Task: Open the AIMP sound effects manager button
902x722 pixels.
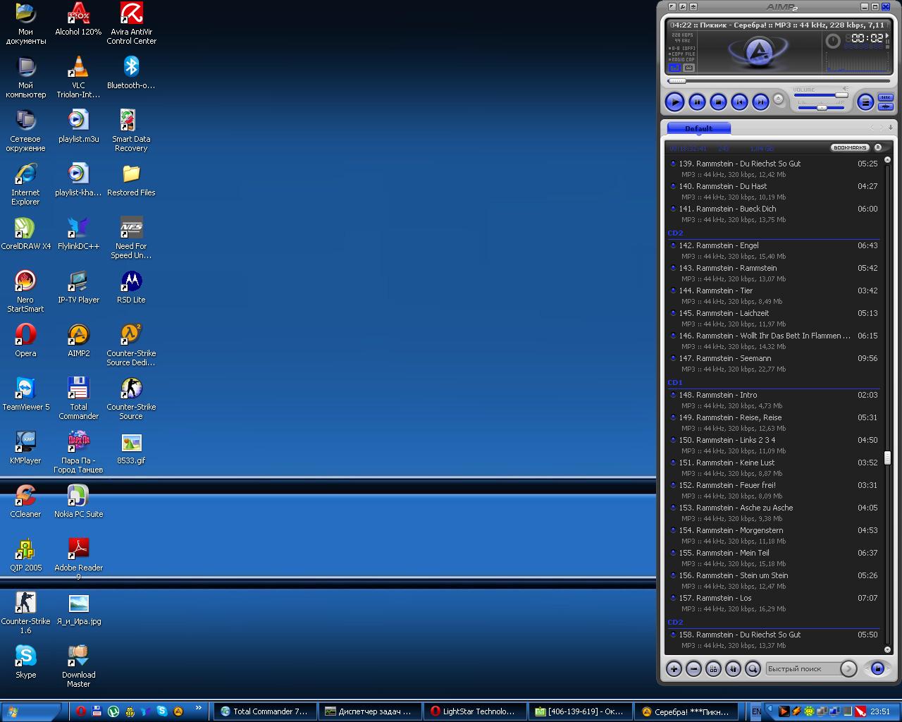Action: (886, 106)
